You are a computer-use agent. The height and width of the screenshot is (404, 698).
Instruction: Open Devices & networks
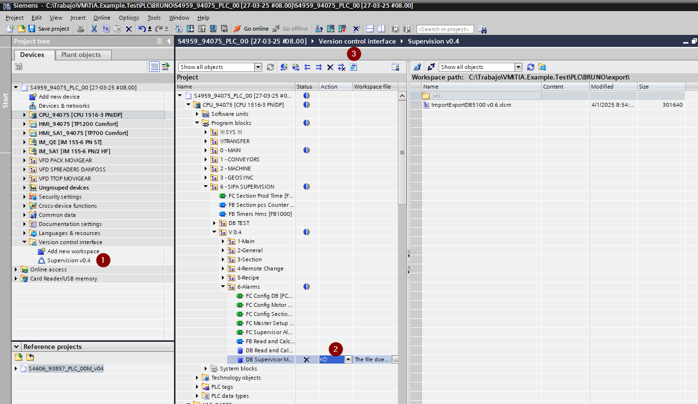pos(64,106)
